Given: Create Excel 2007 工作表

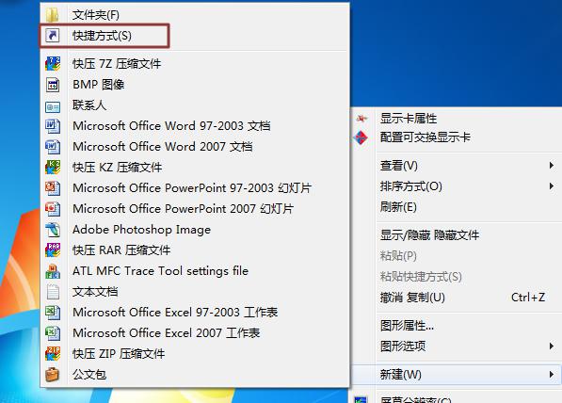Looking at the screenshot, I should click(x=195, y=333).
